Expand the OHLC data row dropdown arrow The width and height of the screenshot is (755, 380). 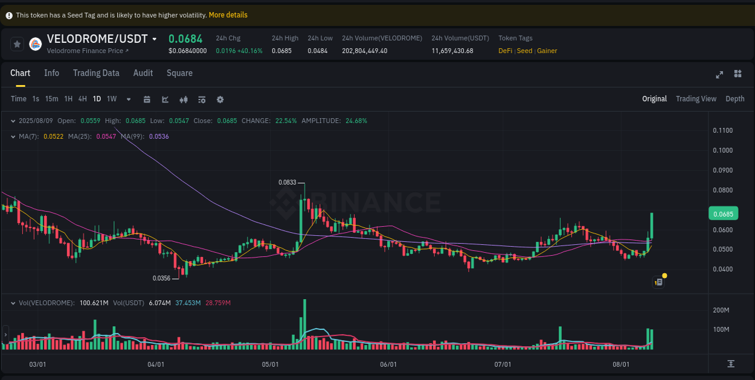tap(12, 121)
